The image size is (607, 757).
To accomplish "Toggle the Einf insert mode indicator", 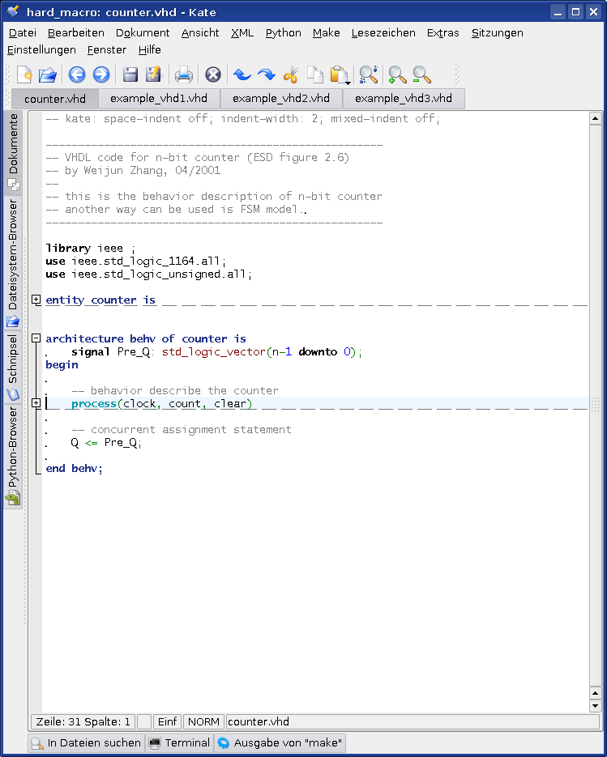I will tap(167, 721).
